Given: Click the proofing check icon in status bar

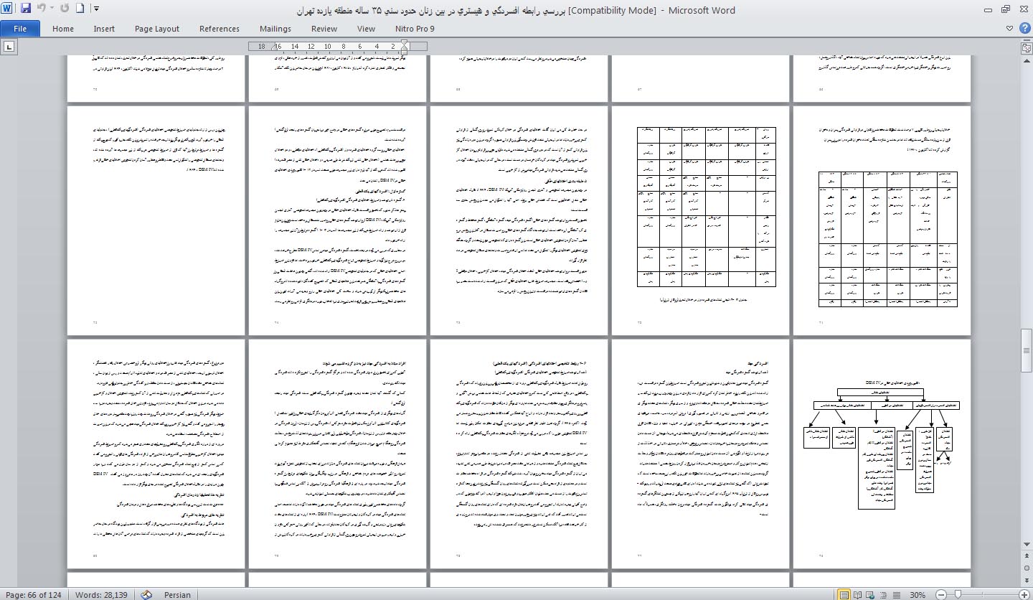Looking at the screenshot, I should 147,594.
